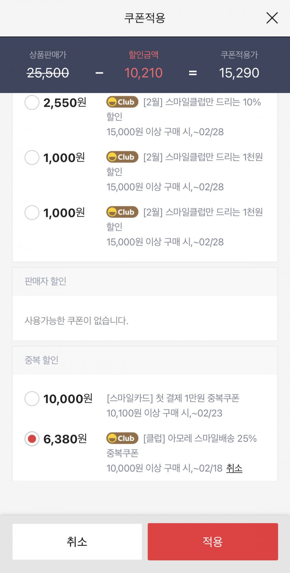Tap the white 취소 button at bottom
Image resolution: width=290 pixels, height=573 pixels.
pyautogui.click(x=77, y=542)
